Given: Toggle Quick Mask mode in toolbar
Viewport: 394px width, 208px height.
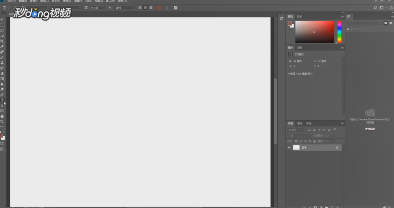Looking at the screenshot, I should [2, 144].
